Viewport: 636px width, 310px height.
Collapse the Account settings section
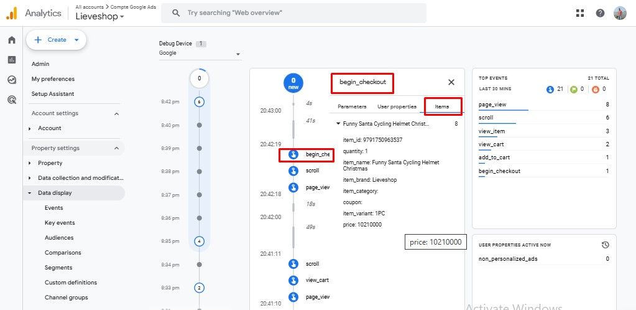[x=116, y=113]
